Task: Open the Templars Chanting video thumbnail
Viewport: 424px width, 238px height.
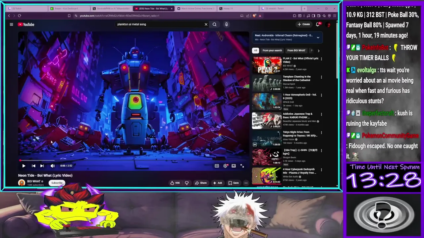Action: [x=267, y=83]
